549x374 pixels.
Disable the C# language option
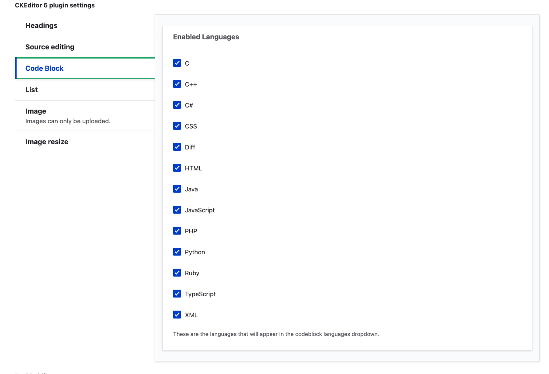tap(177, 105)
